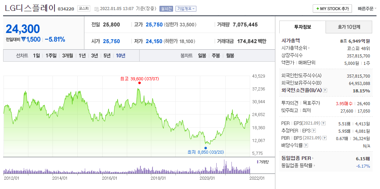This screenshot has height=189, width=380.
Task: Click the 전일 value 25,800
Action: click(x=112, y=24)
